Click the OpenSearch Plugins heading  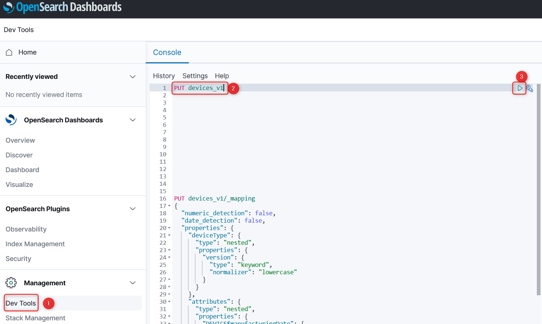38,209
